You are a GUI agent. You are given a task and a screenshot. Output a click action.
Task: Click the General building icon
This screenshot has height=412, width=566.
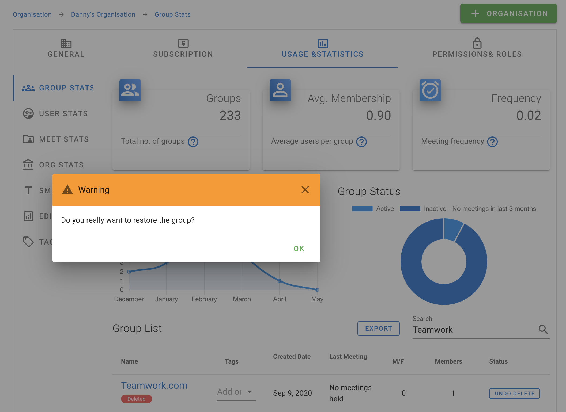tap(66, 43)
